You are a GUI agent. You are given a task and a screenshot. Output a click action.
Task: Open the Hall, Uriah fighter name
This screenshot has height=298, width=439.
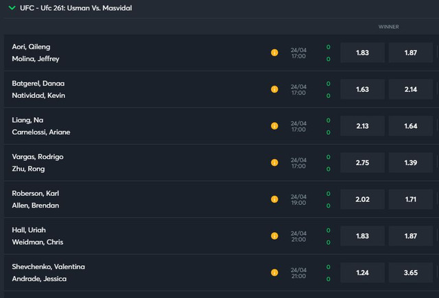click(29, 229)
